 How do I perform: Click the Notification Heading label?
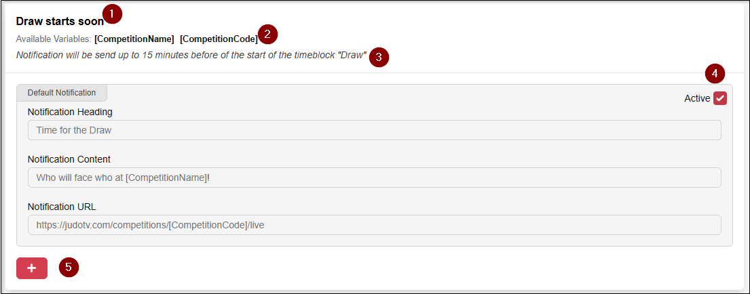pyautogui.click(x=70, y=112)
